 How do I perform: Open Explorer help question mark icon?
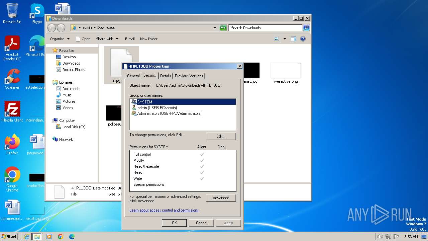303,39
